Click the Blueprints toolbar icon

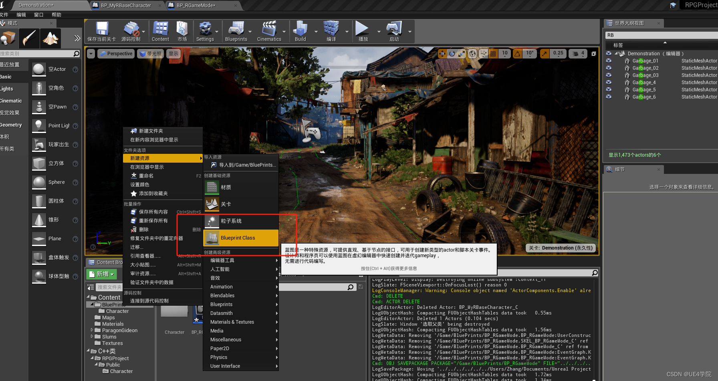coord(237,31)
